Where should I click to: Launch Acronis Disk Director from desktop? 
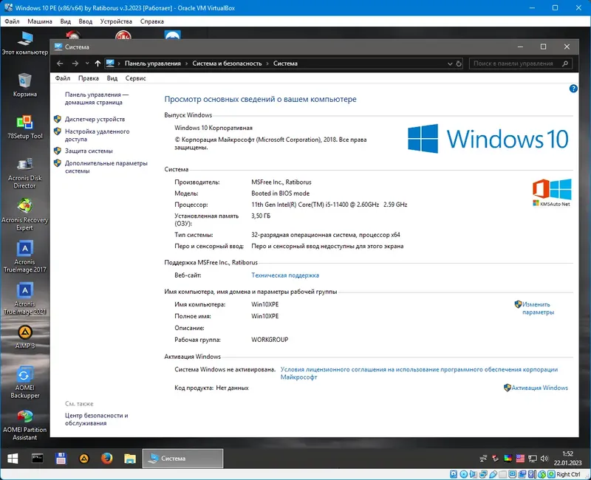point(25,173)
